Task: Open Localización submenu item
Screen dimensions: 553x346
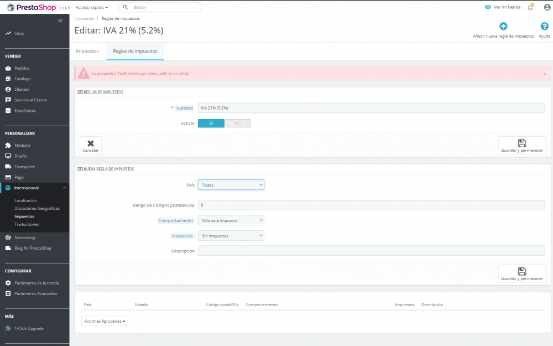Action: 26,200
